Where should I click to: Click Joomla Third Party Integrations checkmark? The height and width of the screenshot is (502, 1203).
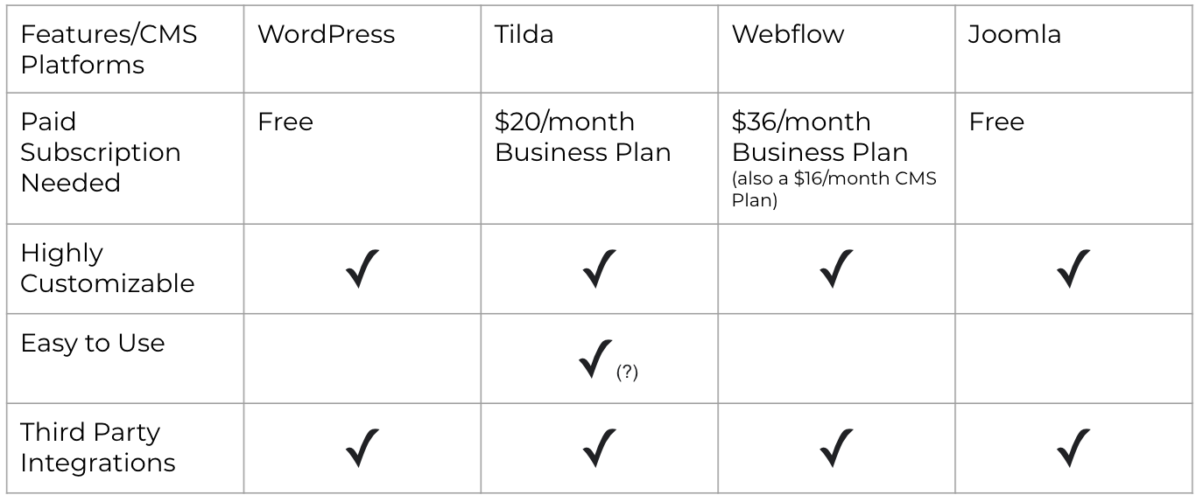pyautogui.click(x=1073, y=448)
